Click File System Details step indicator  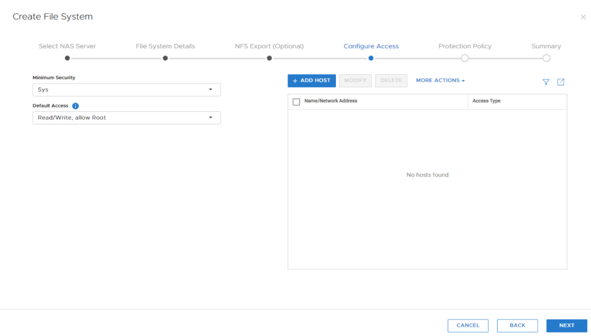165,58
